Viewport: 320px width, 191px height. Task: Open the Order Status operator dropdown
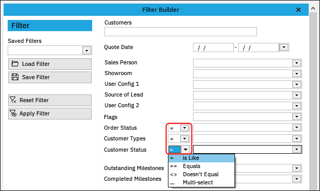(x=184, y=128)
